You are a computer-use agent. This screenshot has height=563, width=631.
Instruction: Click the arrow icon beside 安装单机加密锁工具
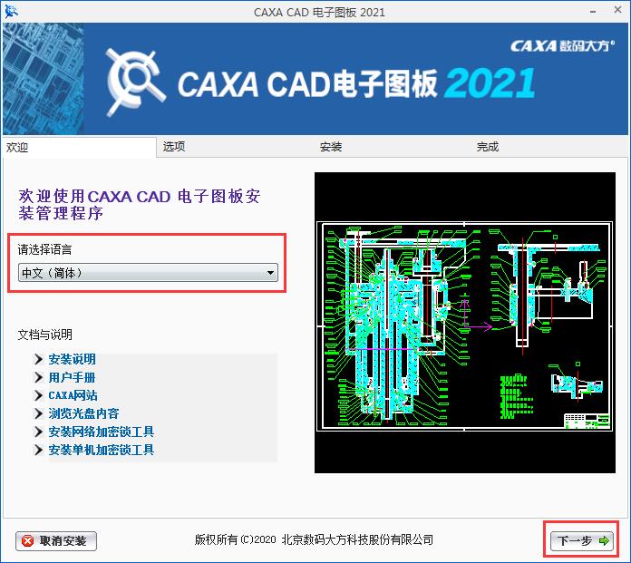pyautogui.click(x=39, y=450)
